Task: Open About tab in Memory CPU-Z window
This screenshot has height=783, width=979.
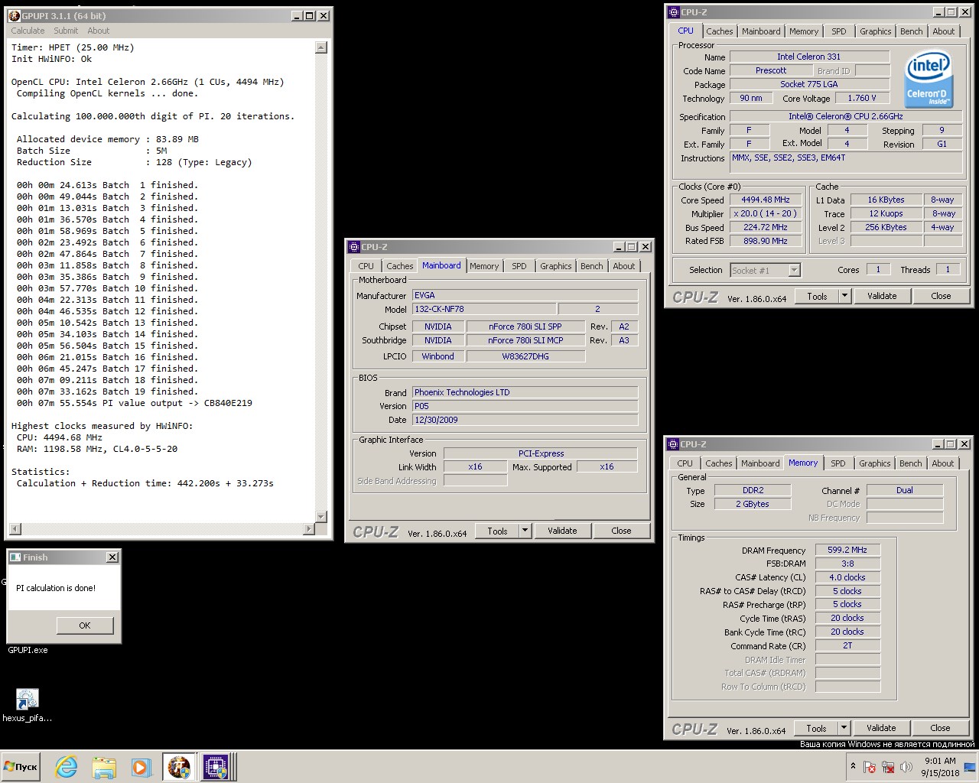Action: pyautogui.click(x=943, y=463)
